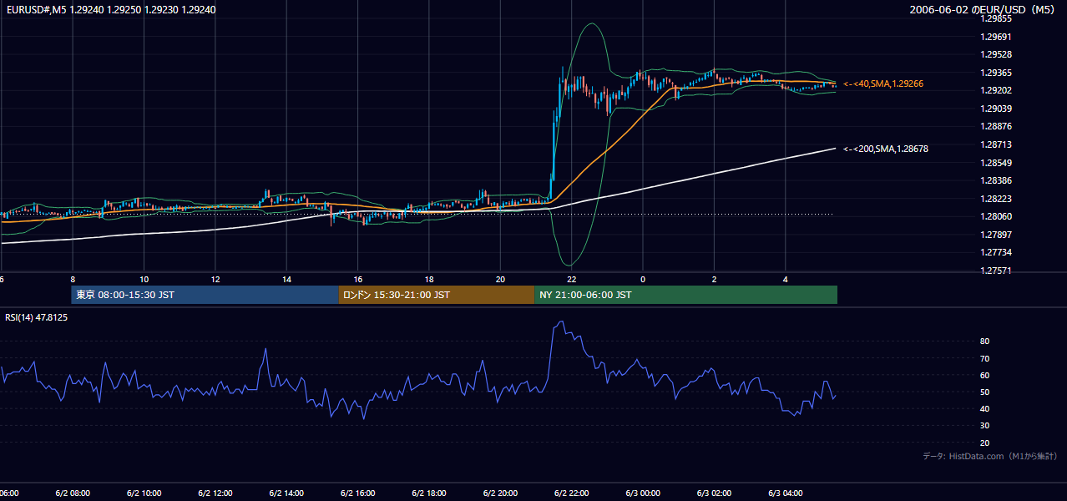Click hour label 2 under price chart
This screenshot has height=501, width=1067.
pyautogui.click(x=714, y=279)
